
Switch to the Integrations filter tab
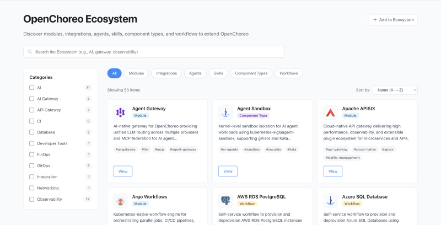click(166, 73)
